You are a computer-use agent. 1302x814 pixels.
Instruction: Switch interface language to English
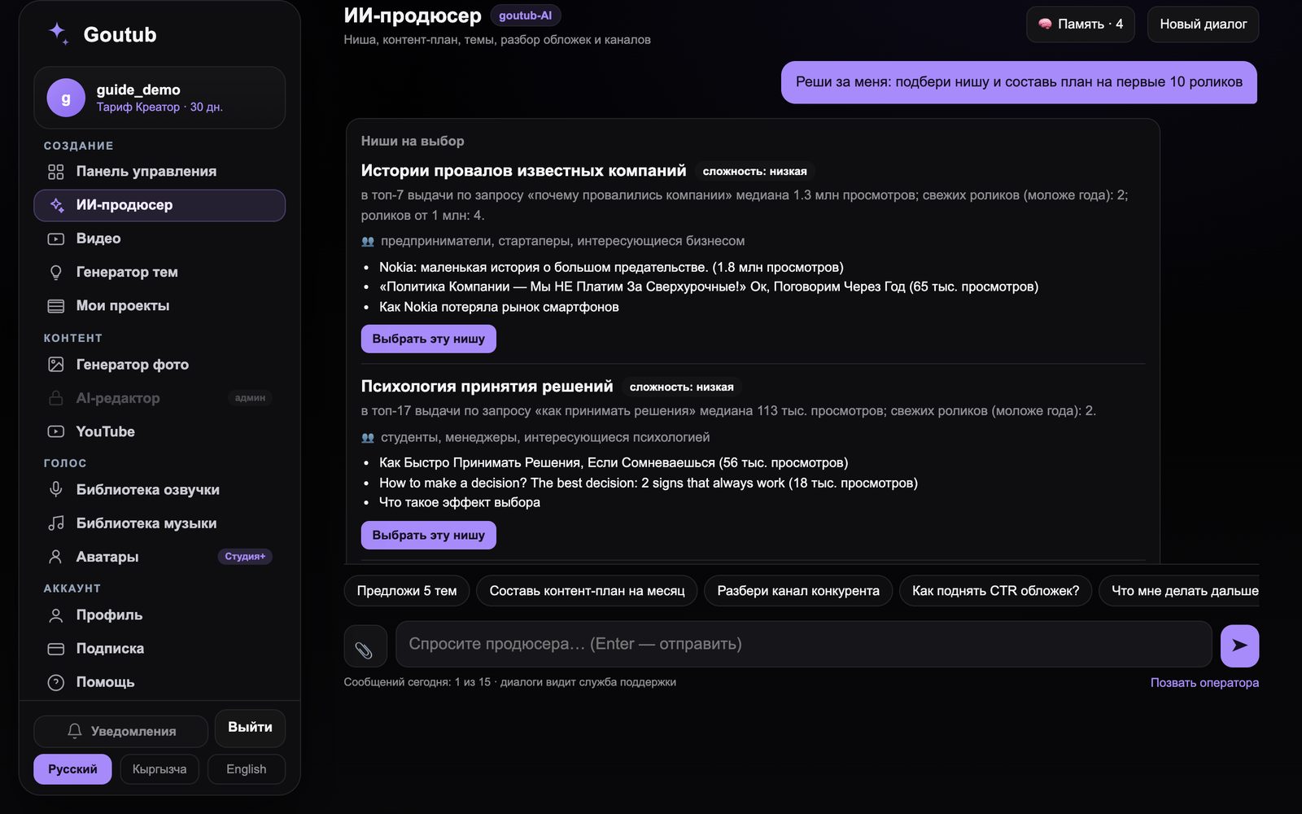point(246,768)
